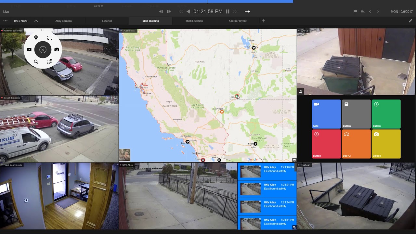Open the edit layout pencil icon
This screenshot has height=234, width=416.
click(410, 21)
